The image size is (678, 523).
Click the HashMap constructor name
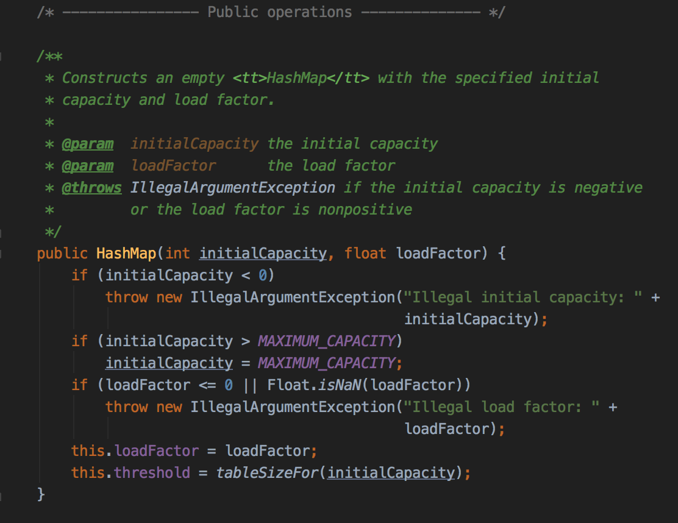pos(126,254)
